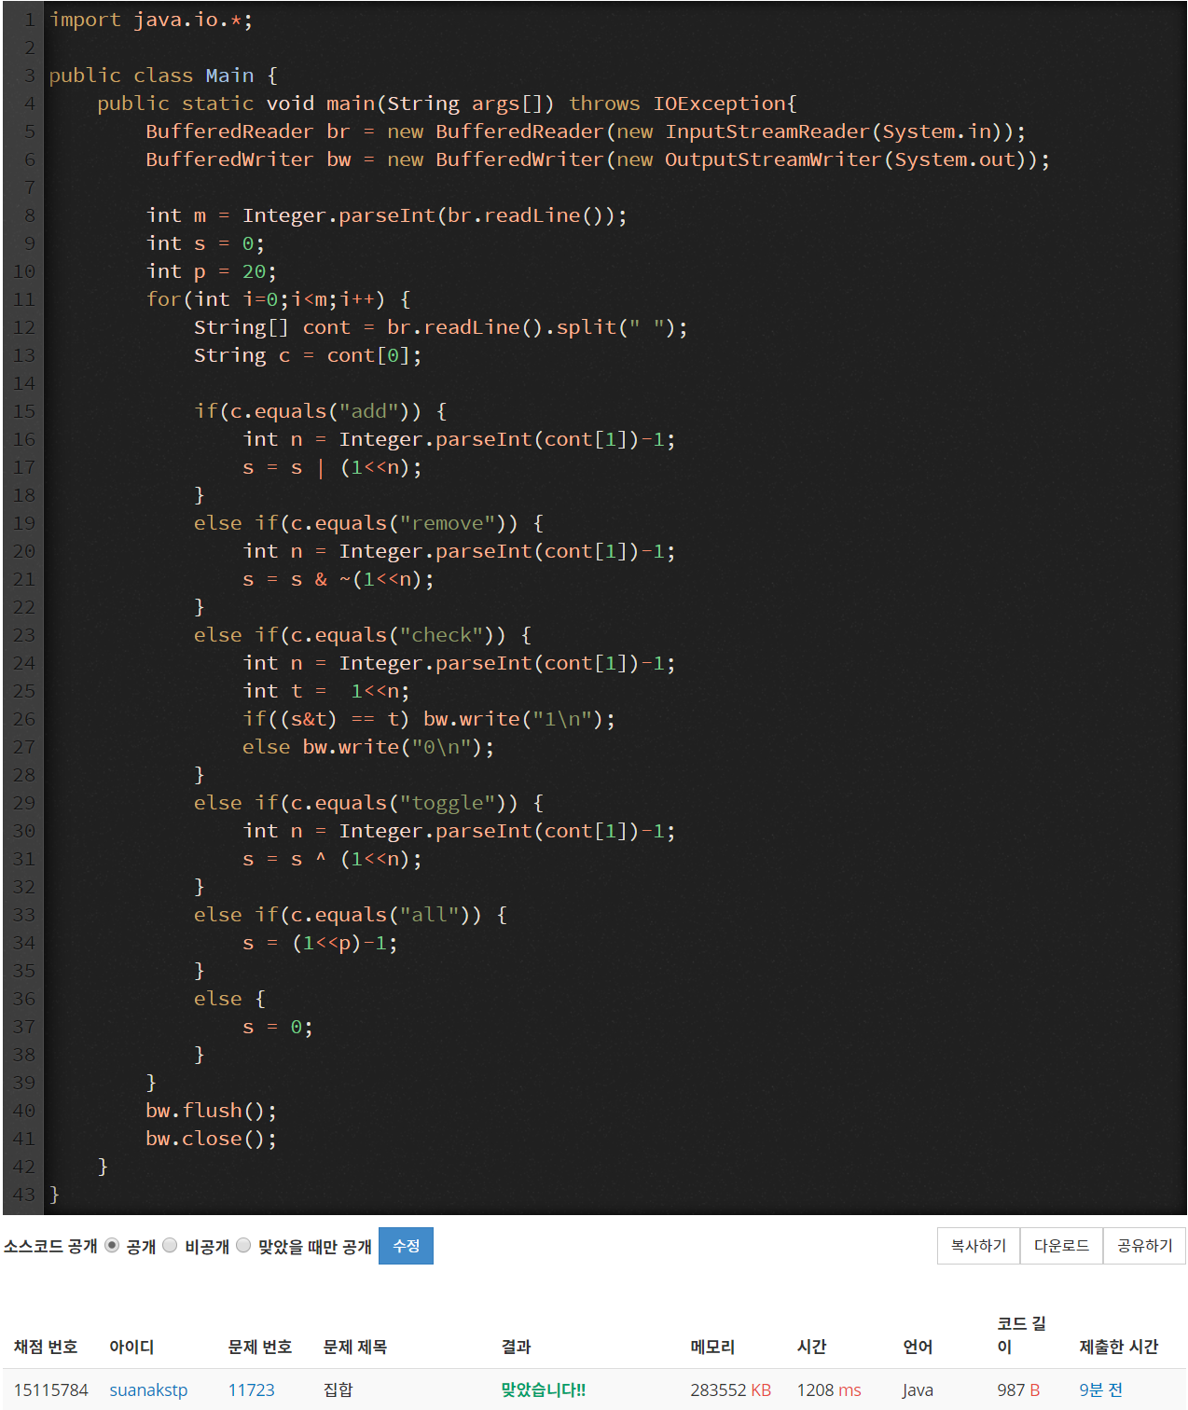
Task: Click the 집합 problem title cell
Action: tap(338, 1389)
